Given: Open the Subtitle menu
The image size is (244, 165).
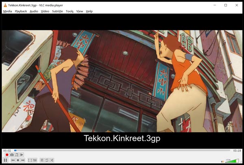Looking at the screenshot, I should (x=57, y=11).
